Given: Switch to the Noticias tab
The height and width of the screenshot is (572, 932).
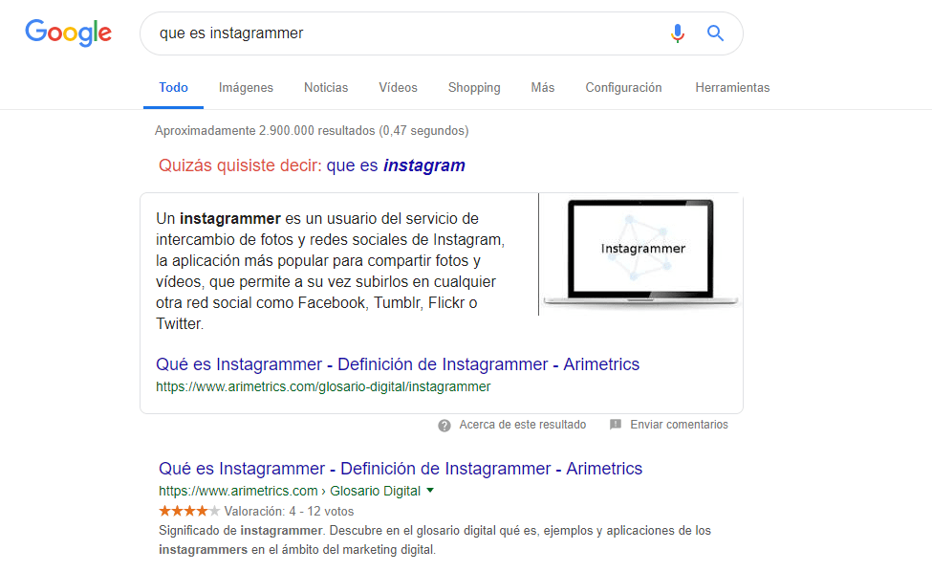Looking at the screenshot, I should 326,87.
